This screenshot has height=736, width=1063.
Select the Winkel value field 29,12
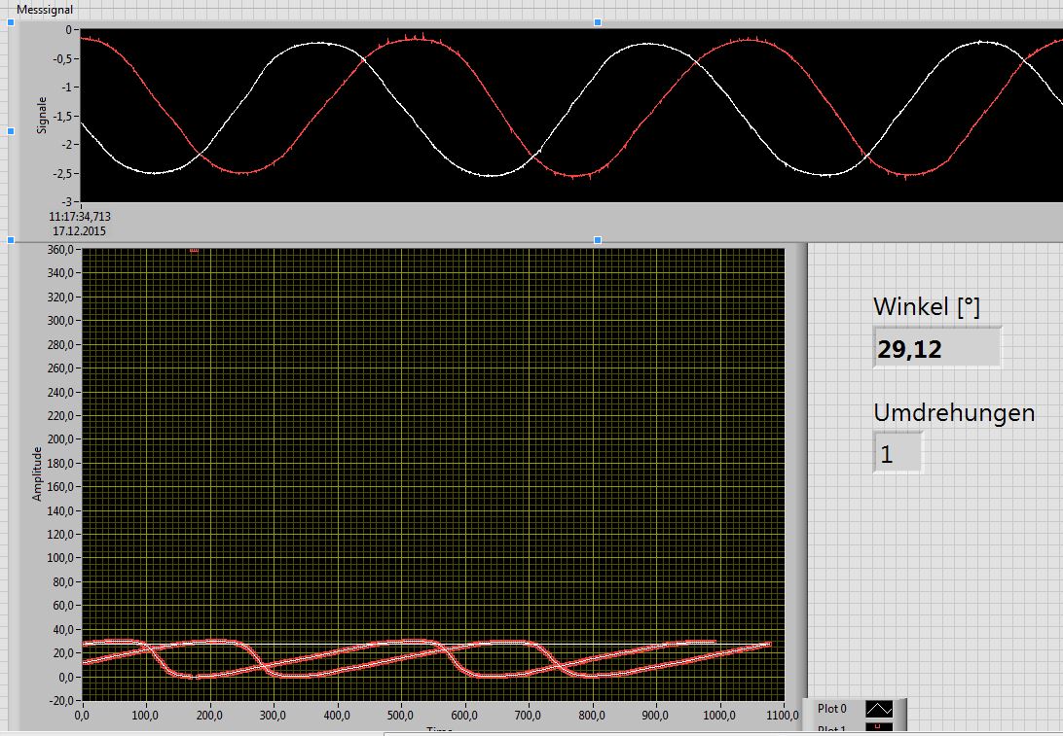[936, 348]
